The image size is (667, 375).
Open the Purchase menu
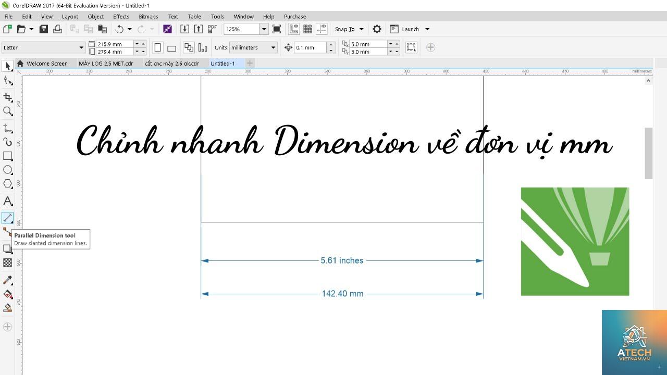point(295,17)
